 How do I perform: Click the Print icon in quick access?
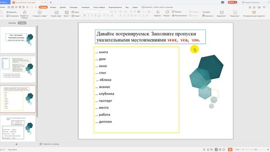pyautogui.click(x=20, y=7)
